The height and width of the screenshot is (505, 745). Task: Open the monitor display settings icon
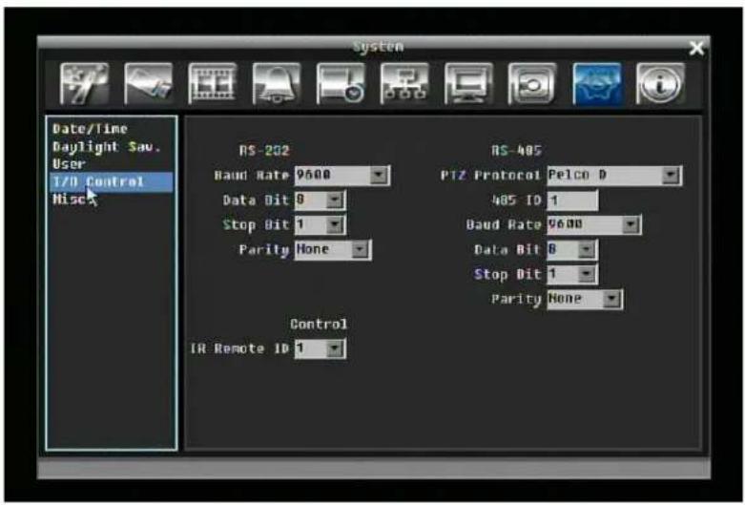(468, 84)
